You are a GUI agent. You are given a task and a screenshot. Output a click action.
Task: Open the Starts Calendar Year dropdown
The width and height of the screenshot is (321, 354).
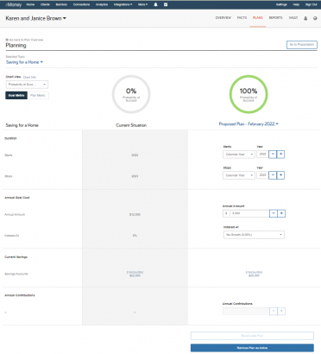(239, 155)
